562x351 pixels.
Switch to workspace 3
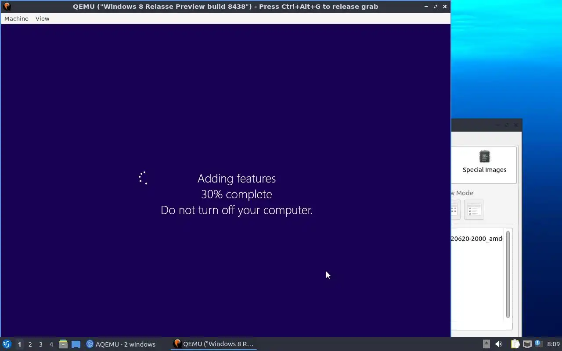(40, 344)
